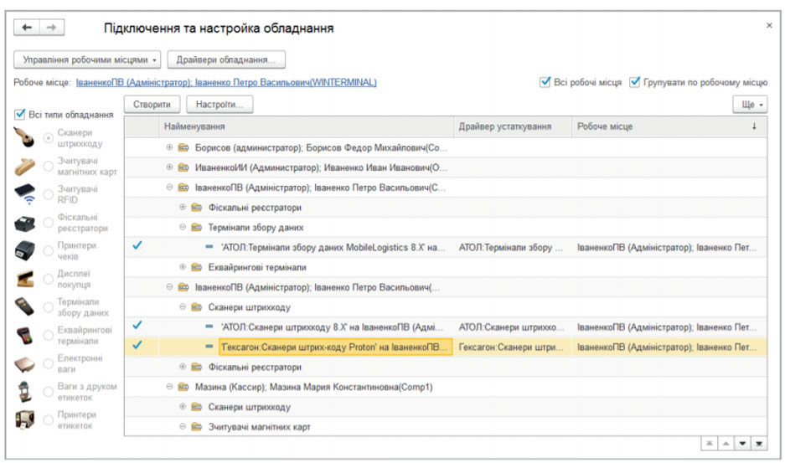Select the Електронні ваги radio button

[x=48, y=363]
